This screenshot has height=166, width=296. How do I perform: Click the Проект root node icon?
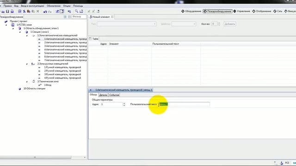click(x=6, y=21)
